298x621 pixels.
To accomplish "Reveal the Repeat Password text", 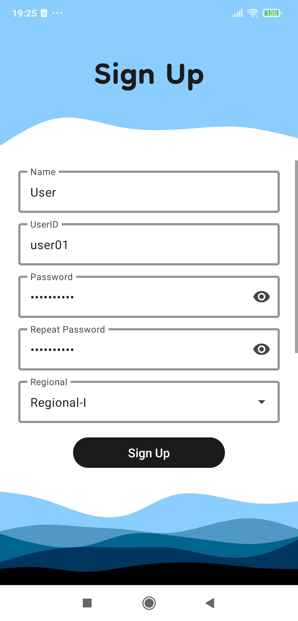I will tap(261, 349).
